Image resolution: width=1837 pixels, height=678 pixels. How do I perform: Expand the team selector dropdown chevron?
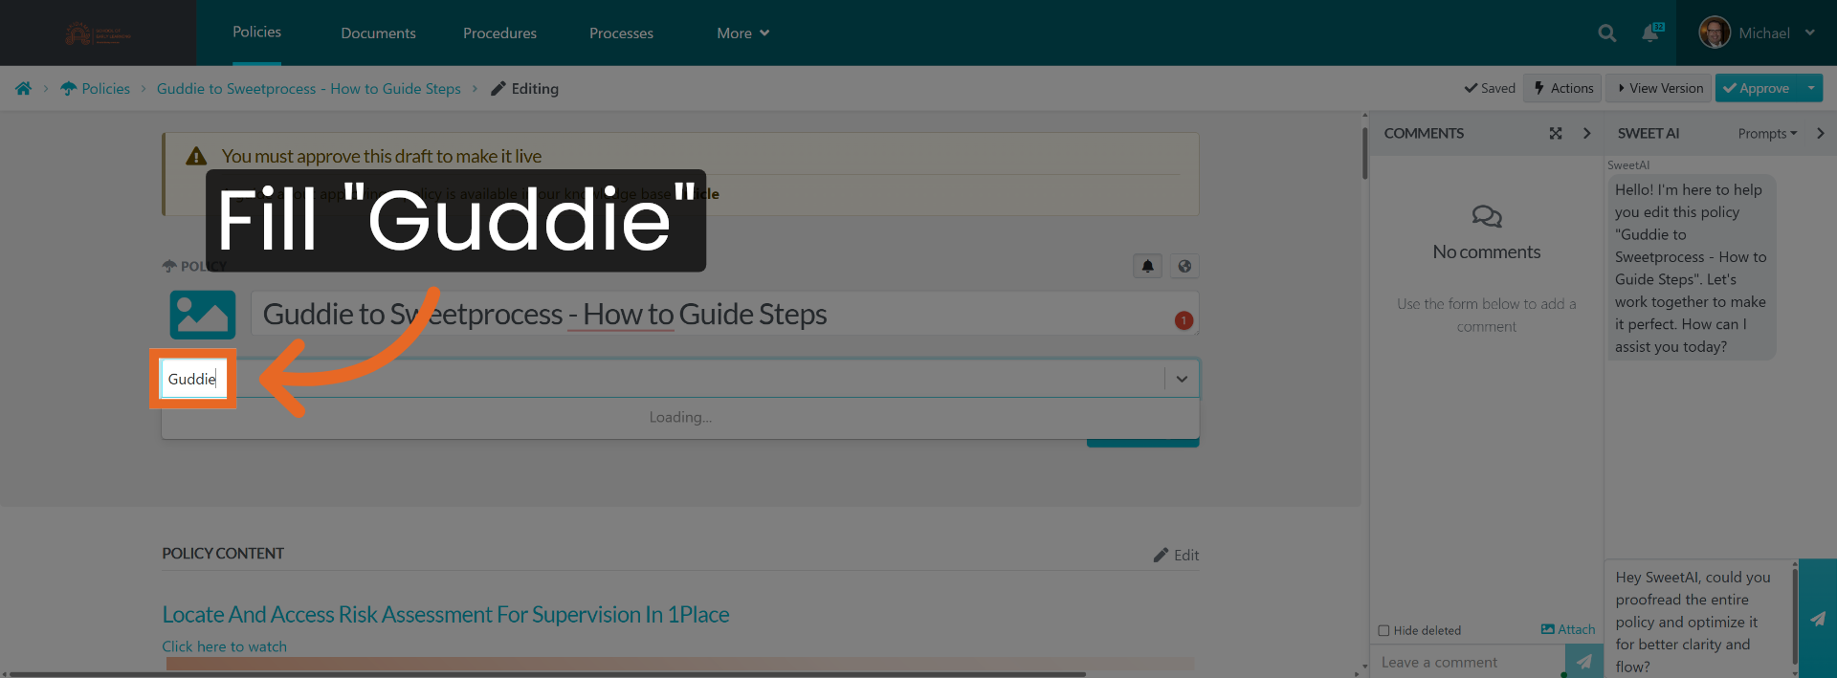tap(1182, 379)
